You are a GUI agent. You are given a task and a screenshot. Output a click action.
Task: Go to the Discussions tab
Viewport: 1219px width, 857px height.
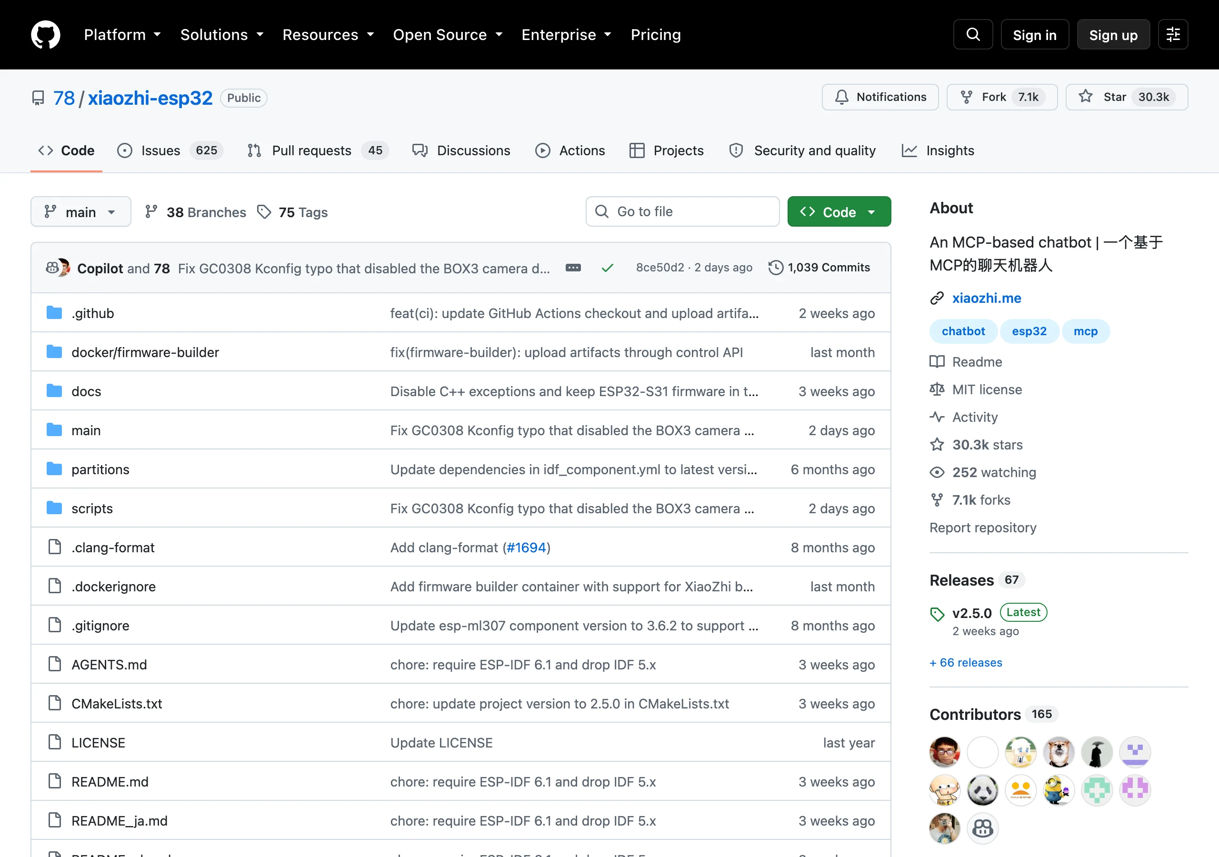click(461, 151)
